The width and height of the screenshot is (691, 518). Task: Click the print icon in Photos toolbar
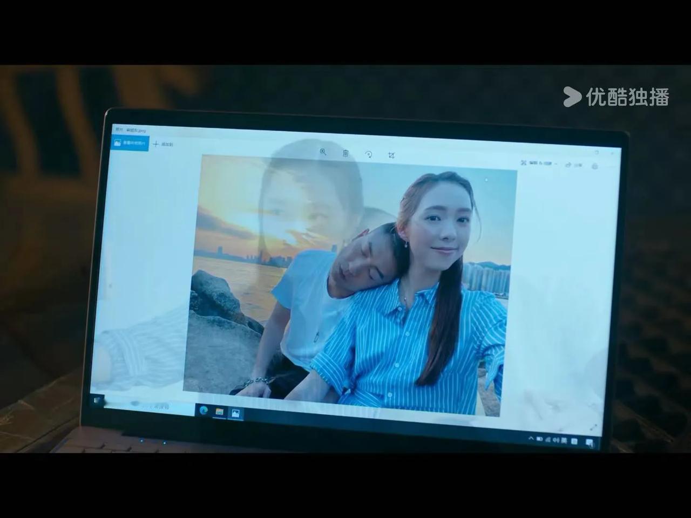click(595, 166)
